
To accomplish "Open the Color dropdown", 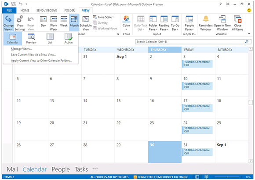I will click(x=126, y=23).
